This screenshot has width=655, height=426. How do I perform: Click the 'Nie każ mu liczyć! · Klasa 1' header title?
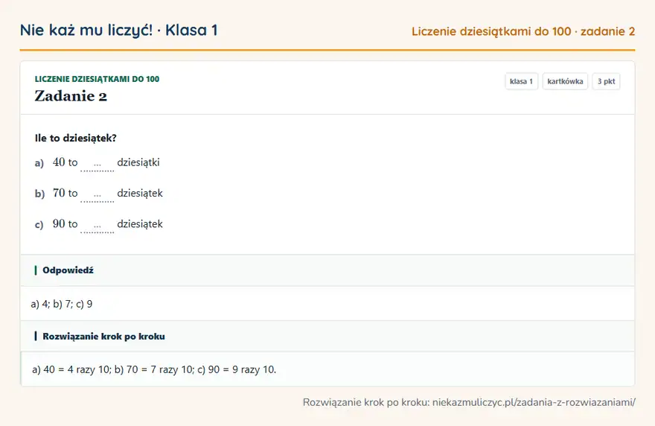(x=118, y=31)
